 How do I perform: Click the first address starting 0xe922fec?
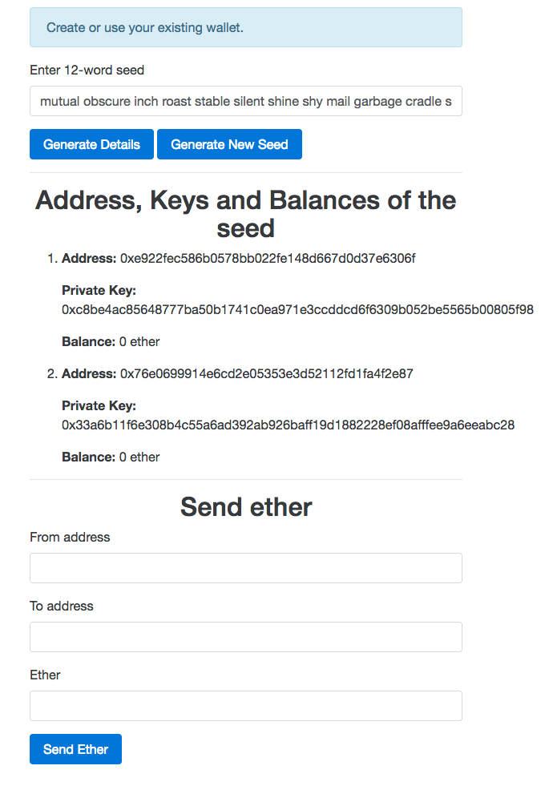point(268,259)
